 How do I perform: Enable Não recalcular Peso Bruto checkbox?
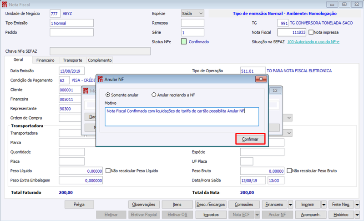tap(289, 171)
